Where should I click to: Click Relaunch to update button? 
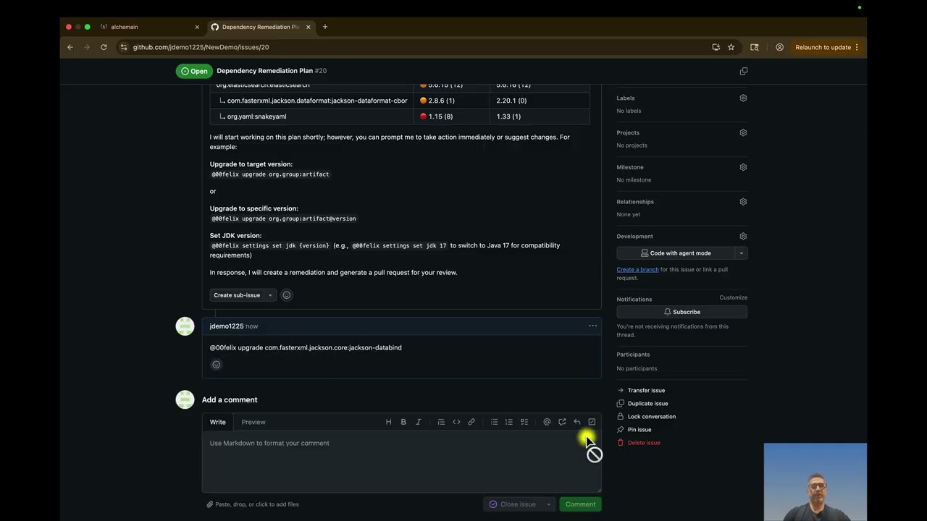(823, 47)
